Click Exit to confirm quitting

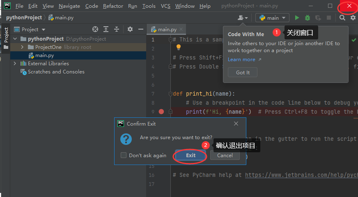click(x=190, y=156)
